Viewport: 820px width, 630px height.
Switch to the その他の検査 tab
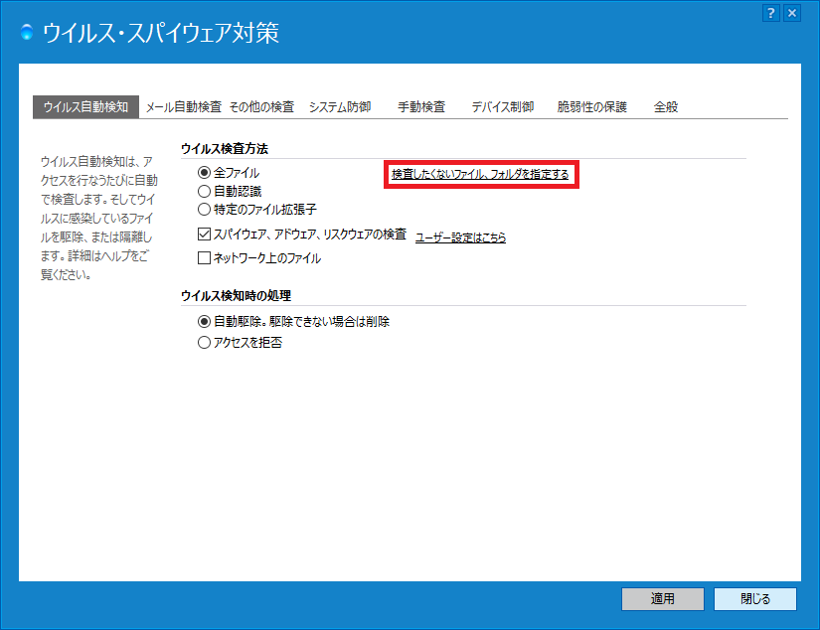pos(261,107)
